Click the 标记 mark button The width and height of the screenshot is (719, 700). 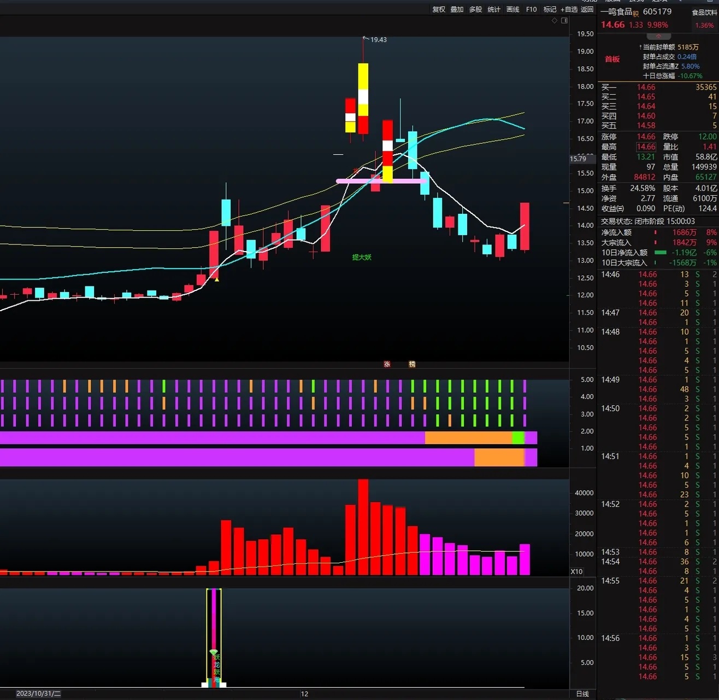click(x=550, y=9)
